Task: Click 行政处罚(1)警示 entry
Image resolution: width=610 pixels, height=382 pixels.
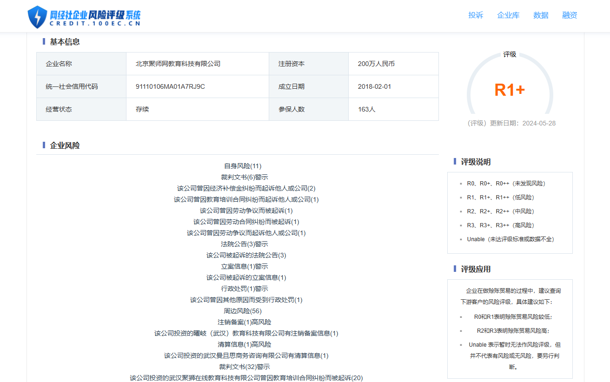Action: 245,289
